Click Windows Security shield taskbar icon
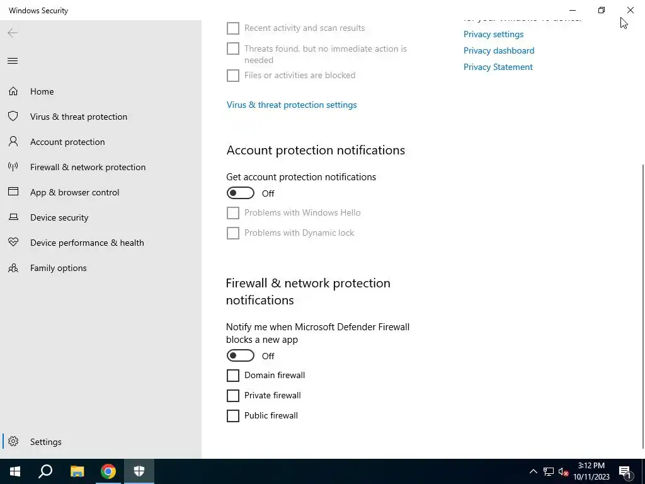The width and height of the screenshot is (645, 484). coord(139,471)
